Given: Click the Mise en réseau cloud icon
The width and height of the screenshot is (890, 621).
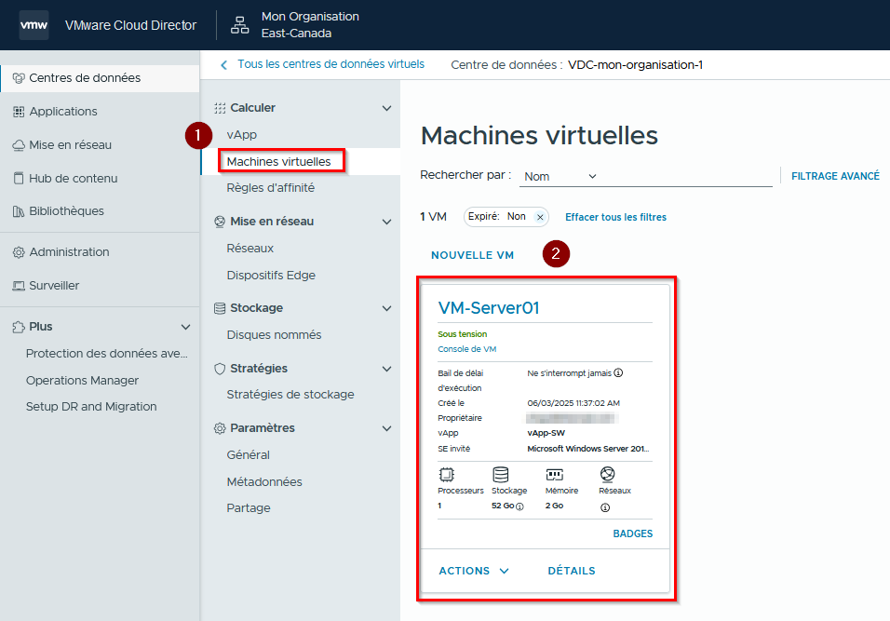Looking at the screenshot, I should [19, 145].
